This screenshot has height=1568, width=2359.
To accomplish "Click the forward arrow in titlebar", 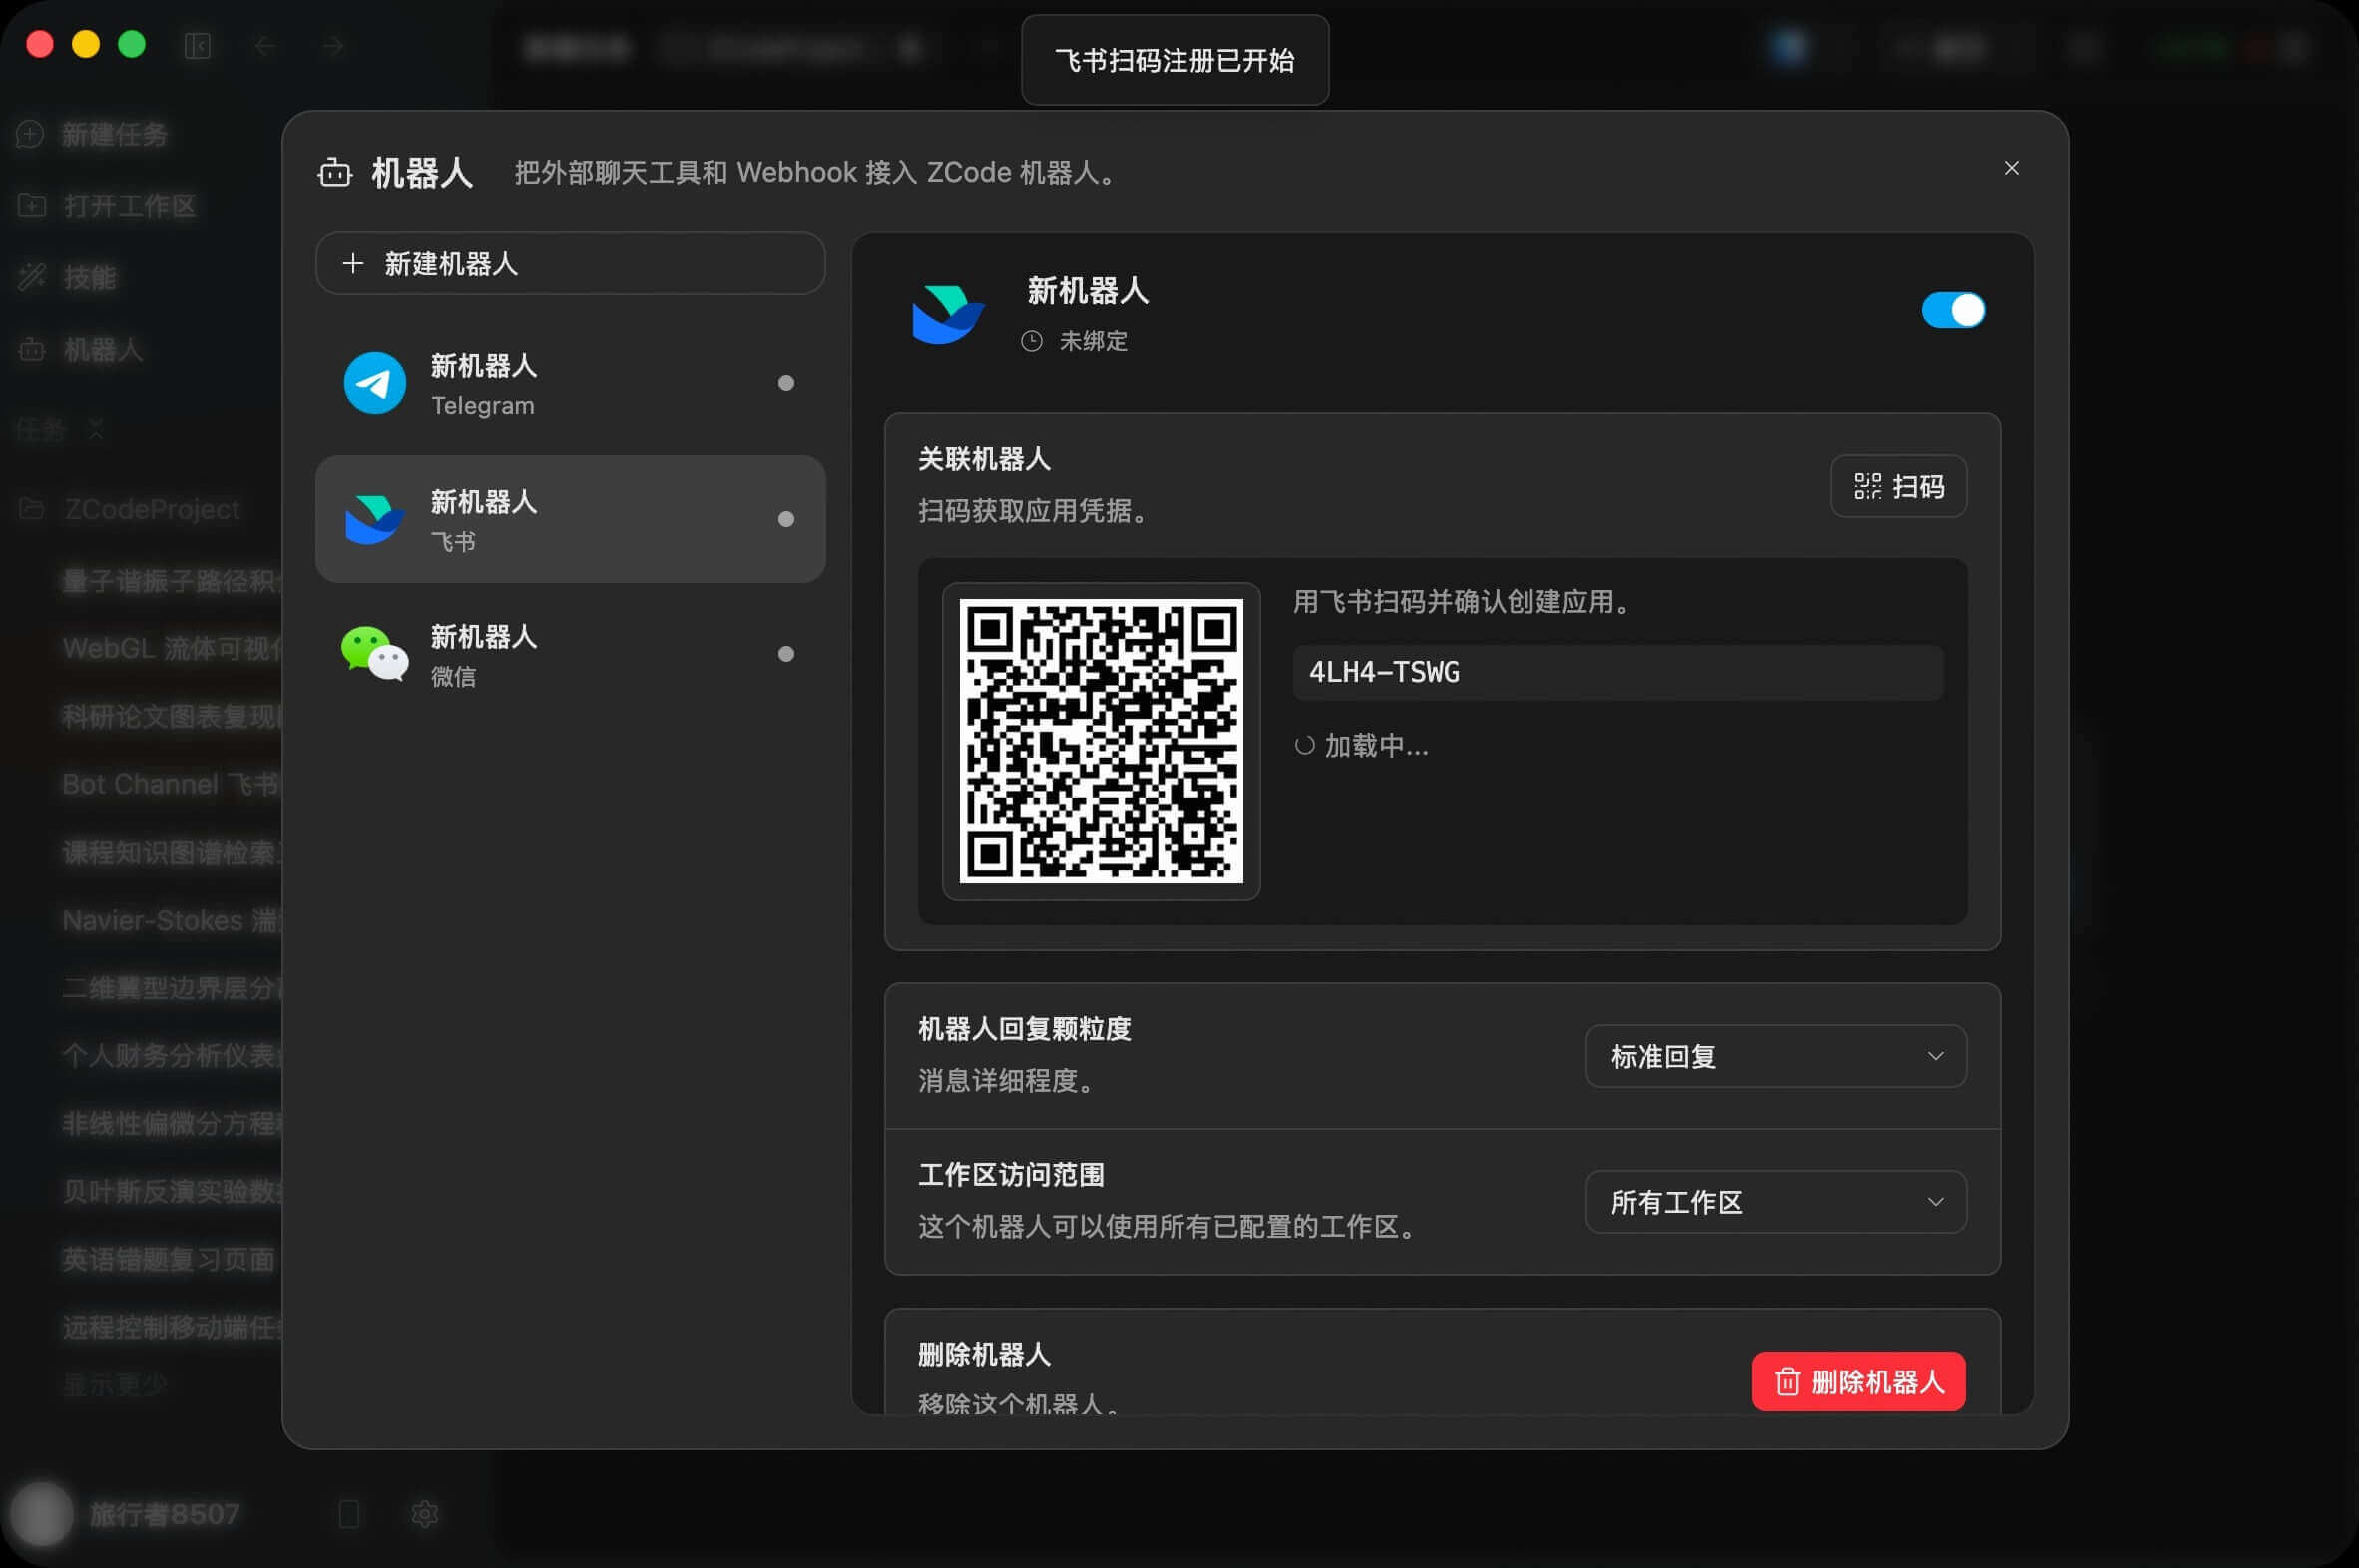I will pos(333,46).
